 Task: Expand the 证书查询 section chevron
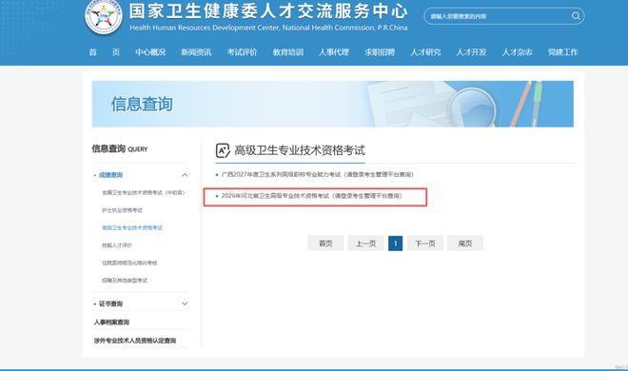(185, 303)
